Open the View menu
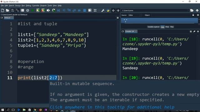 55,6
